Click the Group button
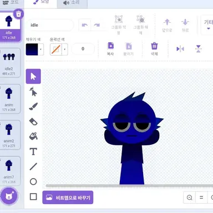This screenshot has width=213, height=213. click(x=119, y=24)
